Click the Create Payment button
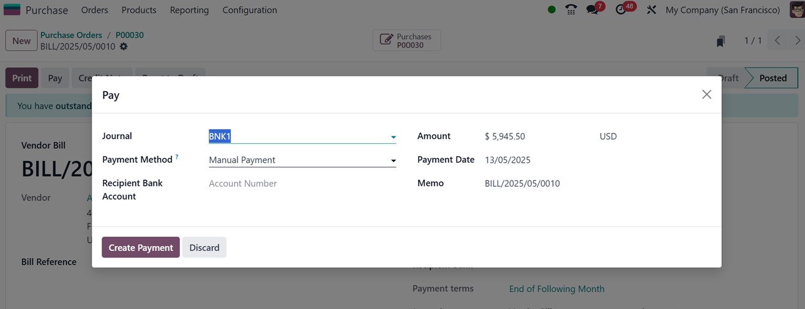The height and width of the screenshot is (309, 805). click(140, 247)
